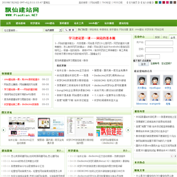The height and width of the screenshot is (177, 177).
Task: Focus the 用户名 input field
Action: coord(159,43)
